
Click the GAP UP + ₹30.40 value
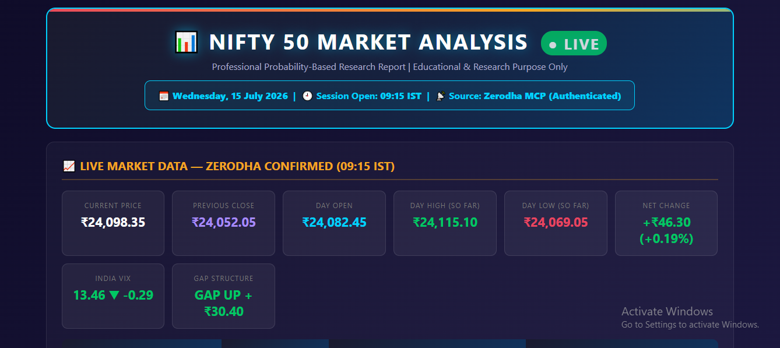(x=224, y=304)
